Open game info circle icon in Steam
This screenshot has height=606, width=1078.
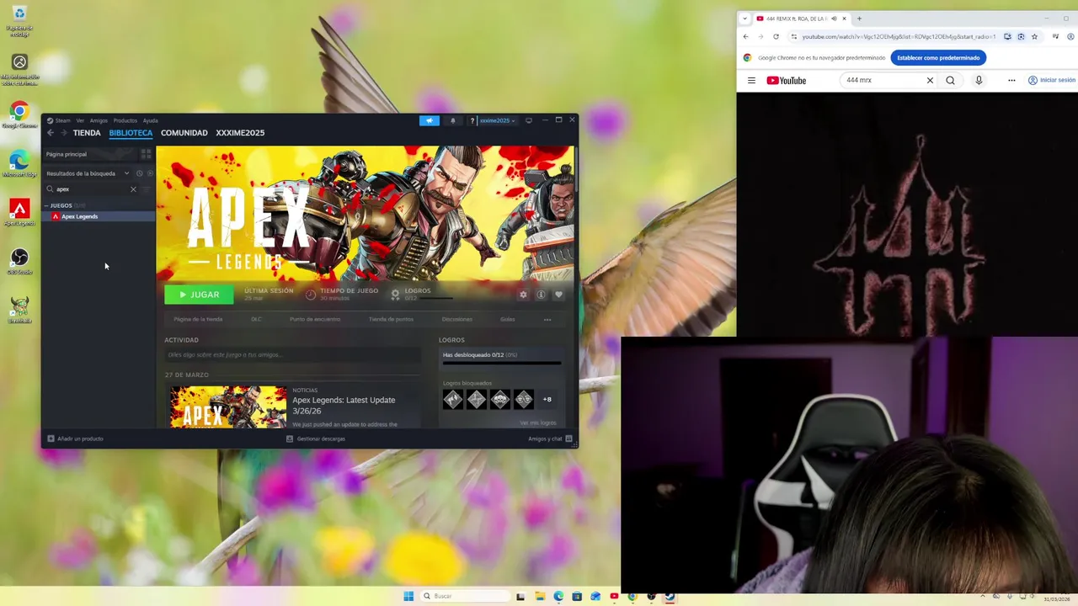pos(541,295)
